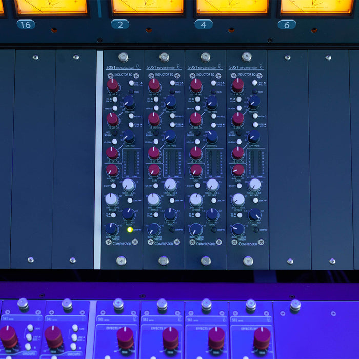Toggle COMP IN on the fourth 5051 module

256,230
